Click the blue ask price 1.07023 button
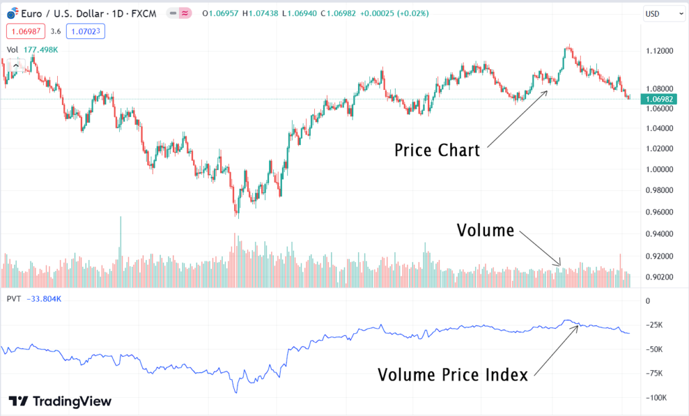The height and width of the screenshot is (416, 689). click(x=85, y=30)
